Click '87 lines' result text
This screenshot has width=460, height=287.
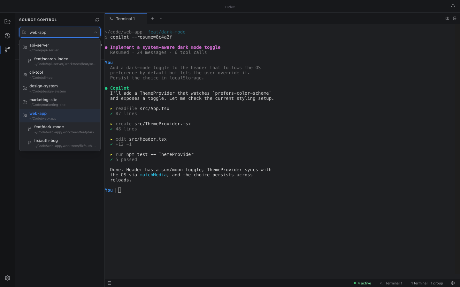coord(126,114)
